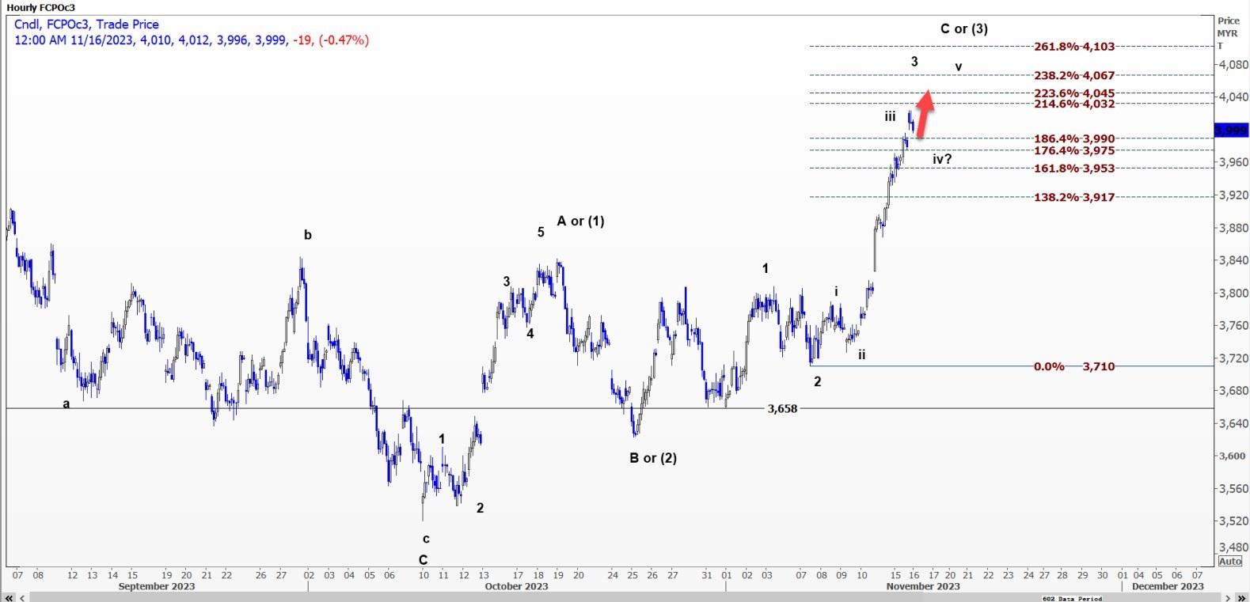Click the 3,600 price axis value

pos(1234,456)
